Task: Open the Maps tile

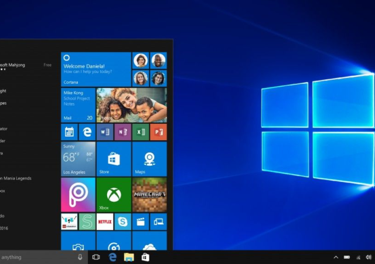Action: pyautogui.click(x=149, y=159)
